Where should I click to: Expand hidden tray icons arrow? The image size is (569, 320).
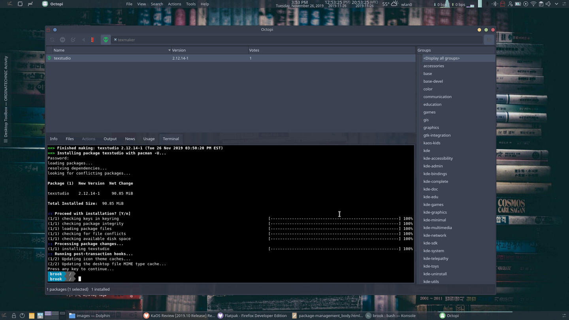click(x=556, y=4)
